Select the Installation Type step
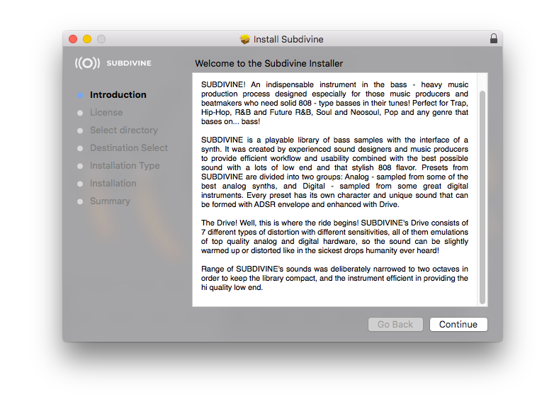Image resolution: width=559 pixels, height=407 pixels. 125,165
